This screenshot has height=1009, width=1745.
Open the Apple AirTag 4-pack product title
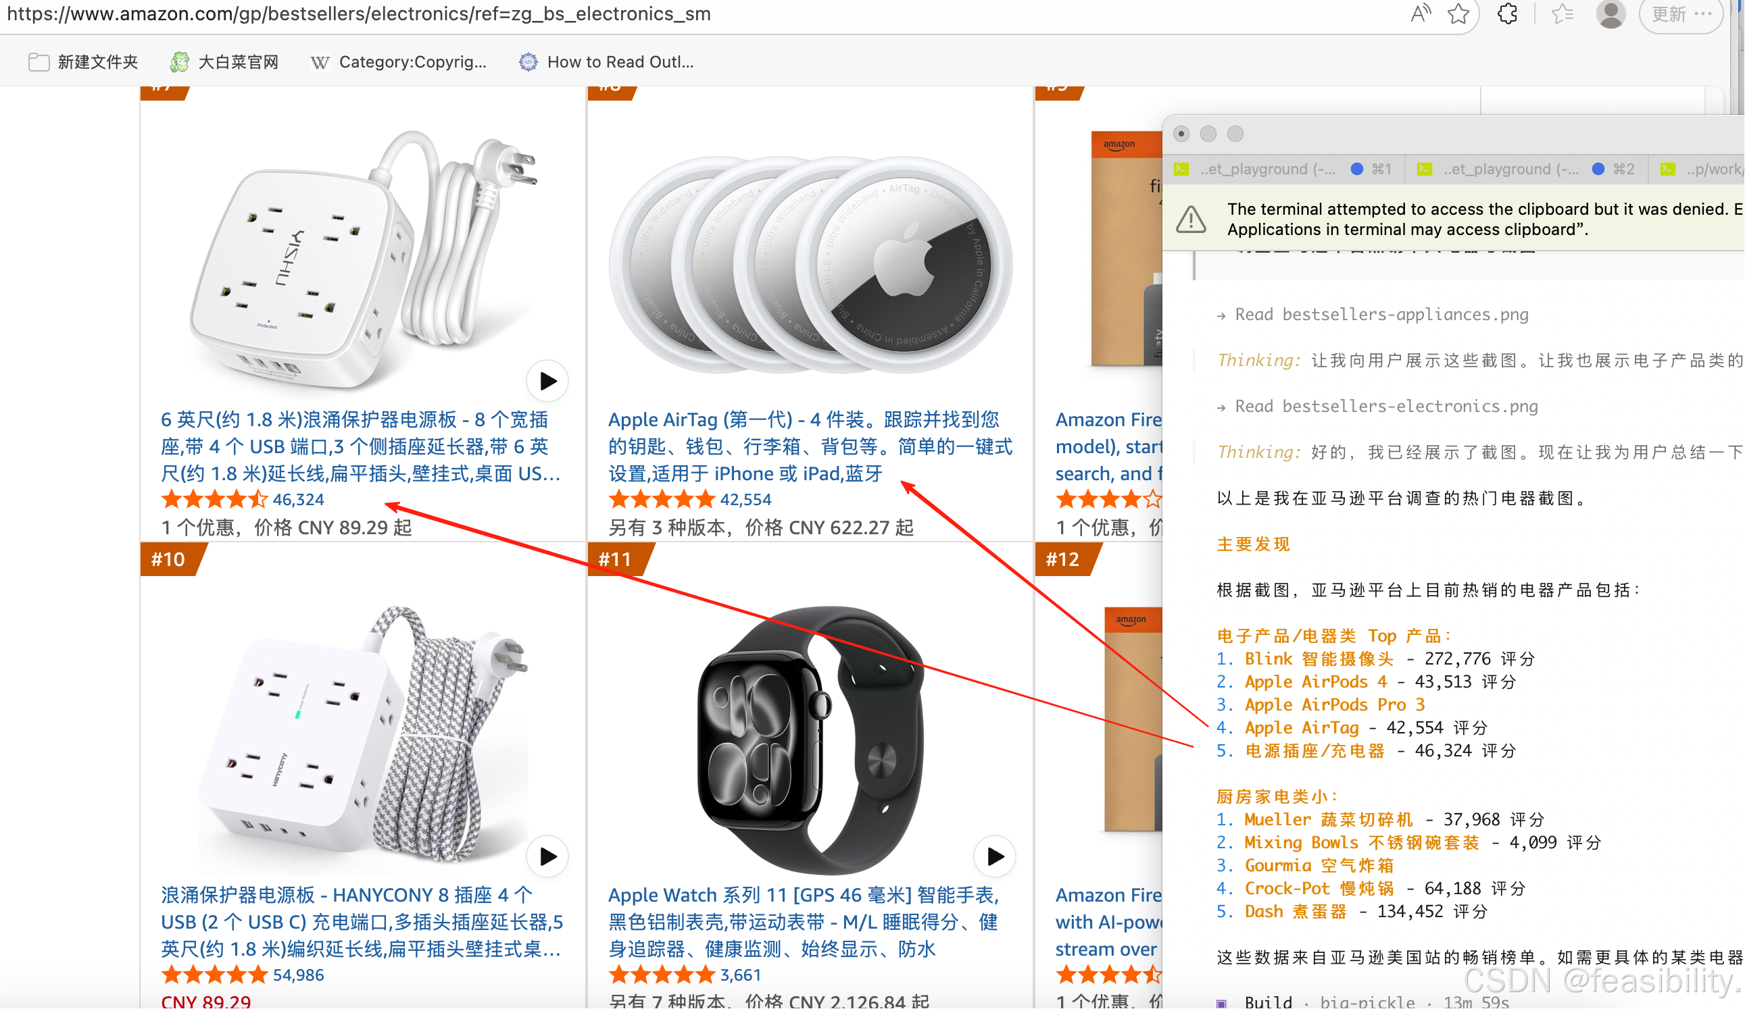pyautogui.click(x=810, y=446)
